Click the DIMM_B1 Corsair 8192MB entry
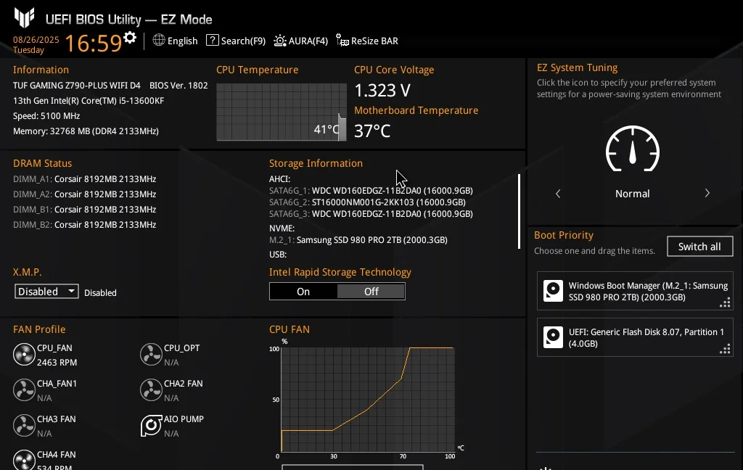Viewport: 743px width, 470px height. (85, 210)
